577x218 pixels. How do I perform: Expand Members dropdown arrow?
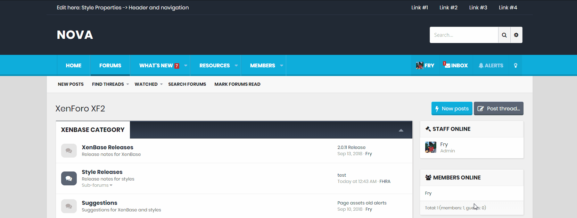pos(281,65)
